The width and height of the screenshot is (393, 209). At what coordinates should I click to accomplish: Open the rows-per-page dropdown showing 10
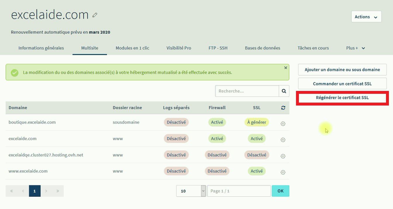(191, 191)
